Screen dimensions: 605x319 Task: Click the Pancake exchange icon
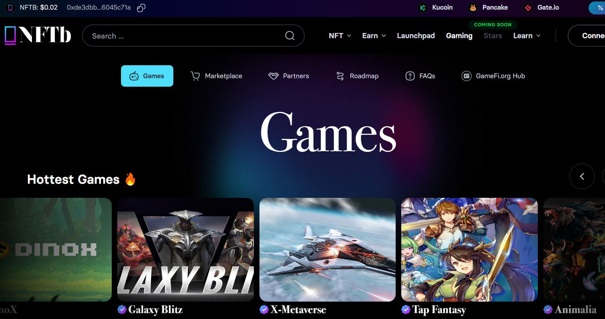(x=472, y=7)
